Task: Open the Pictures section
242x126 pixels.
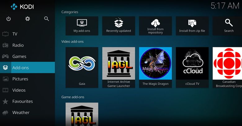Action: (x=28, y=79)
